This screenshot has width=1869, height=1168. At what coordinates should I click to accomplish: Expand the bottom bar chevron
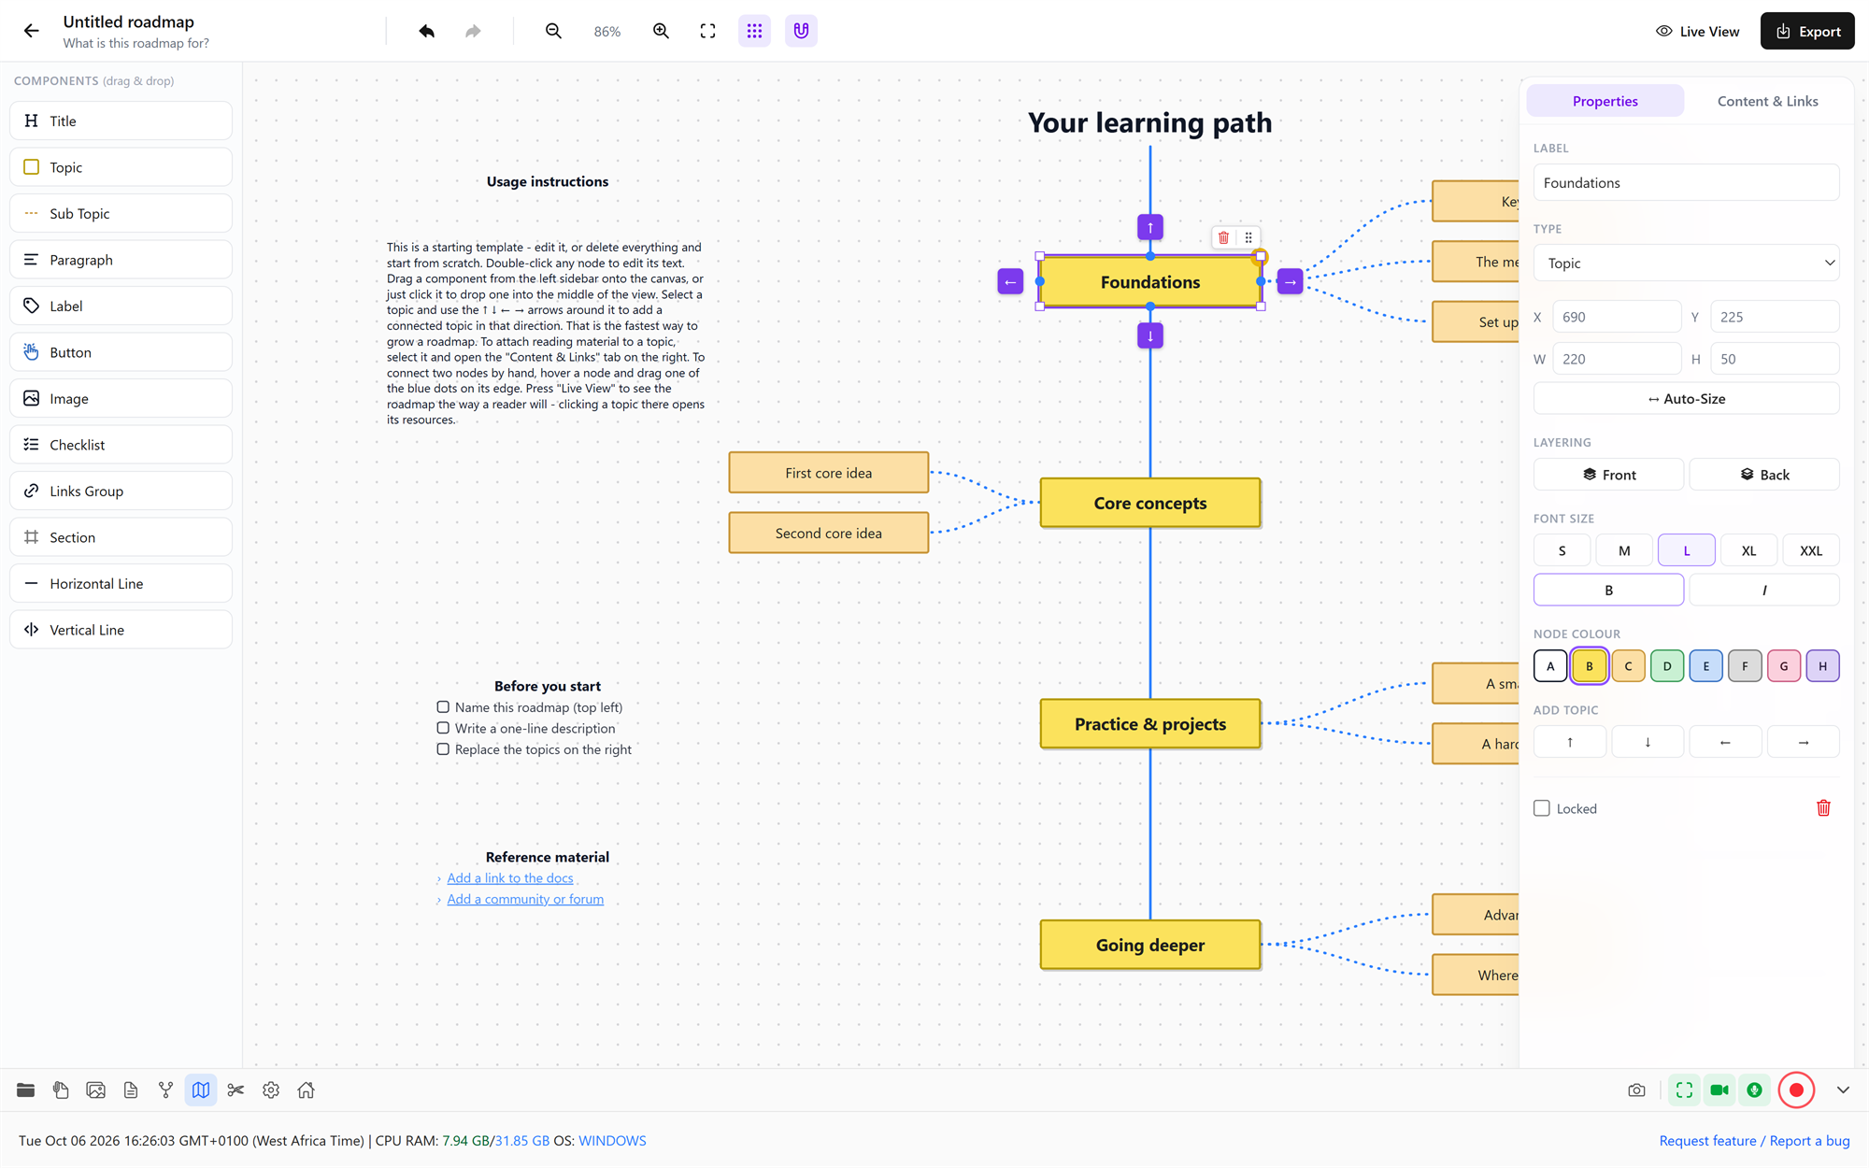click(1843, 1090)
